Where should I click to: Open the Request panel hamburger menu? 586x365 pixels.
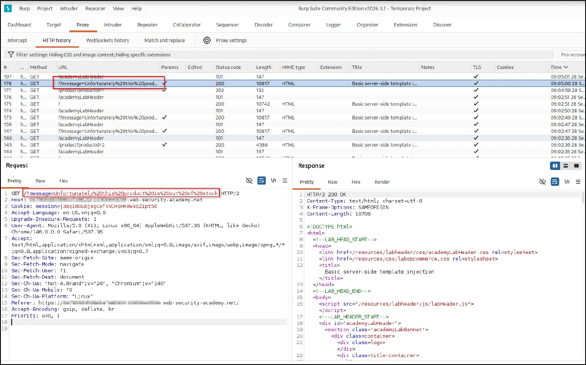(285, 181)
